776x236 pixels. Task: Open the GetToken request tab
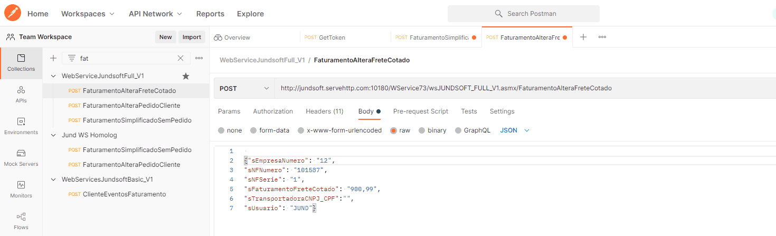(x=332, y=37)
